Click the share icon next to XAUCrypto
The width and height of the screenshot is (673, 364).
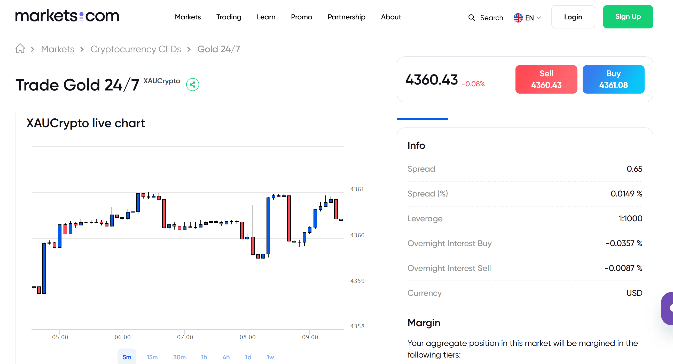pyautogui.click(x=193, y=85)
